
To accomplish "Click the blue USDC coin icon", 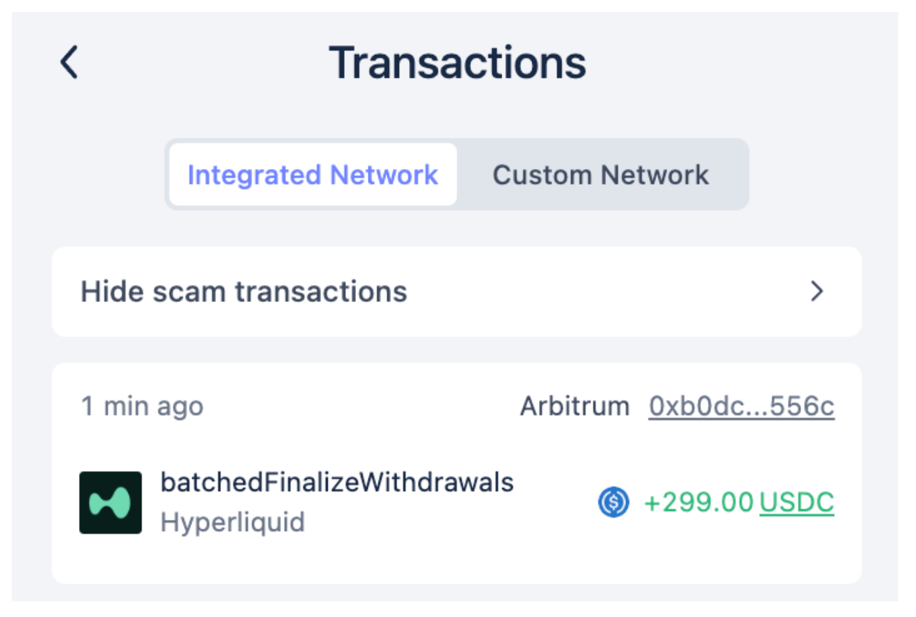I will point(613,502).
